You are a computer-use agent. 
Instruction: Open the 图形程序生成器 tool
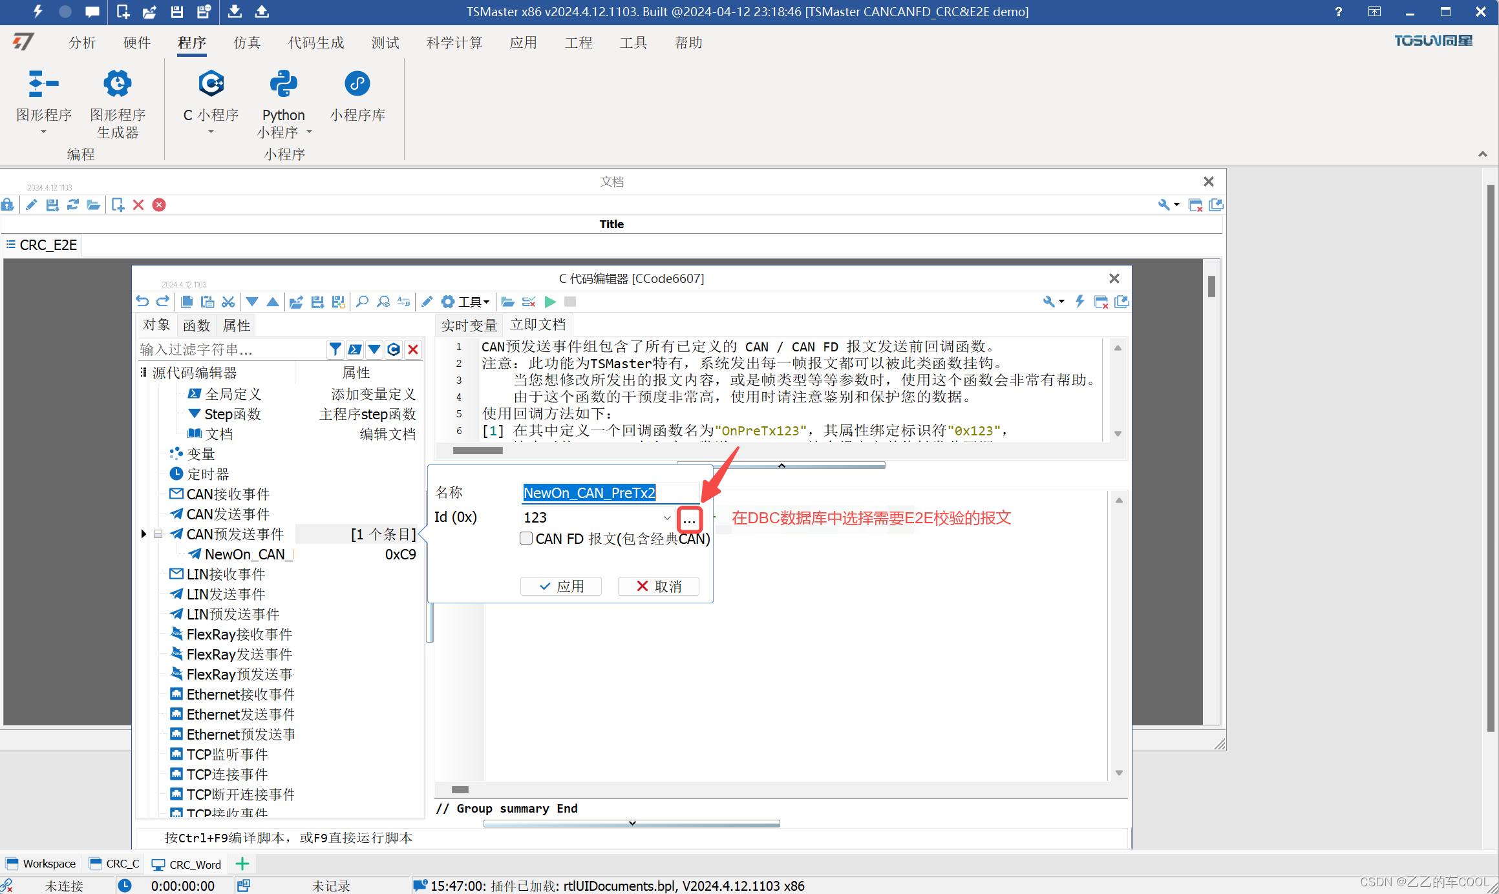[x=117, y=103]
